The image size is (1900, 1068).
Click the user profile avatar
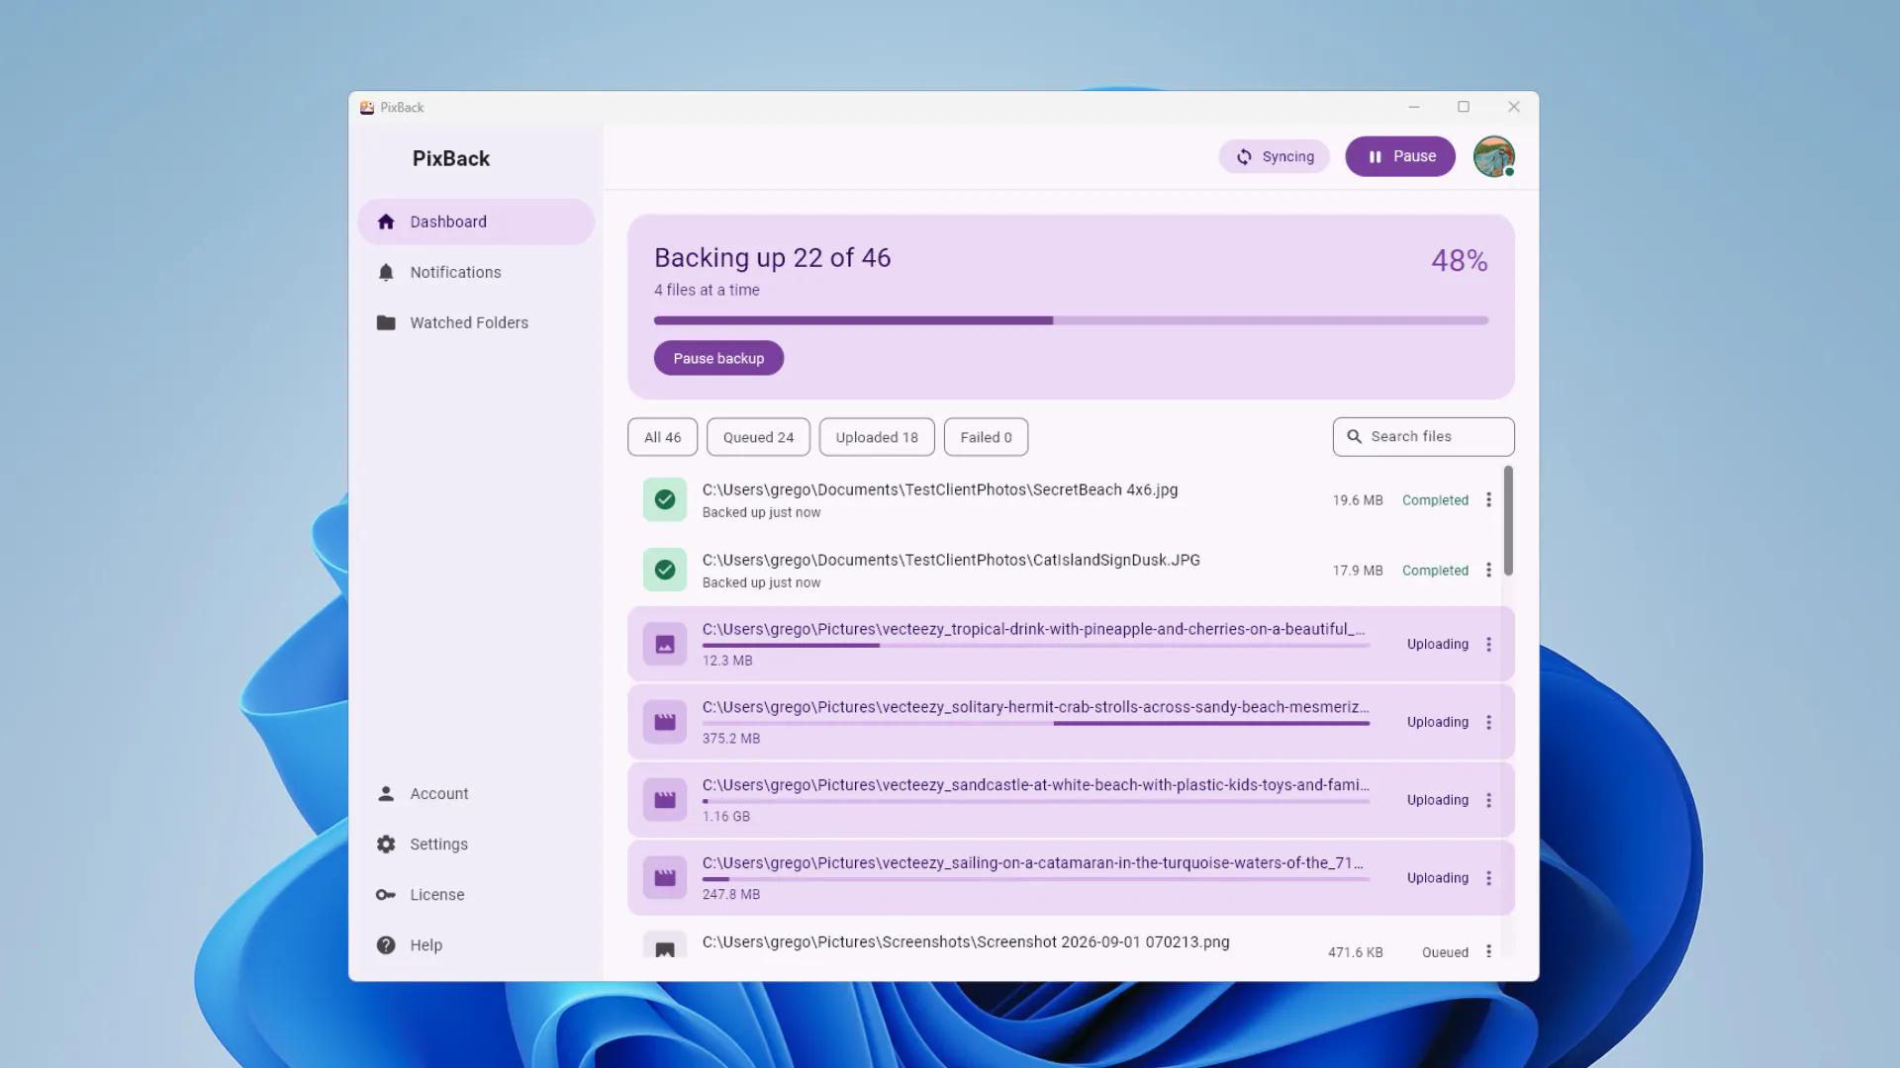click(1493, 156)
